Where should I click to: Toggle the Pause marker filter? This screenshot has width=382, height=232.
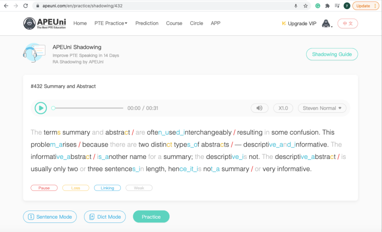click(x=44, y=188)
